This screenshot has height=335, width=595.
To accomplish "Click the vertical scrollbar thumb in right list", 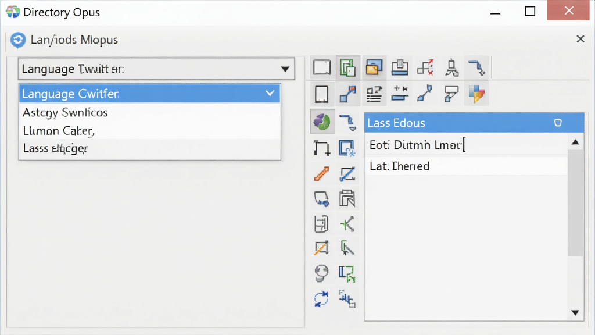I will [x=575, y=203].
